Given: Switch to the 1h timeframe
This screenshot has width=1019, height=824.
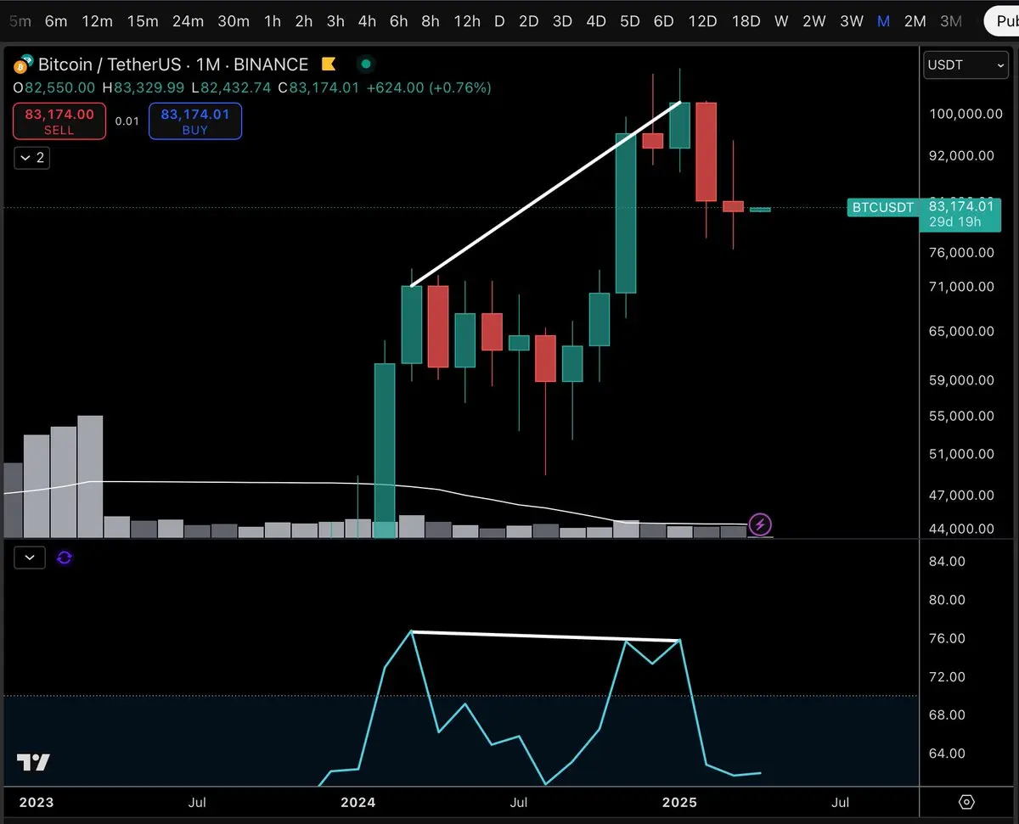Looking at the screenshot, I should point(273,21).
